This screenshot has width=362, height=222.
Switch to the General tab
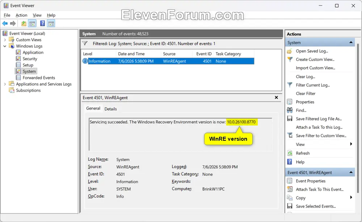93,108
